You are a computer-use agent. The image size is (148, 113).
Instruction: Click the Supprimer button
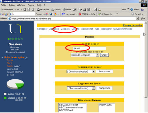pyautogui.click(x=104, y=88)
